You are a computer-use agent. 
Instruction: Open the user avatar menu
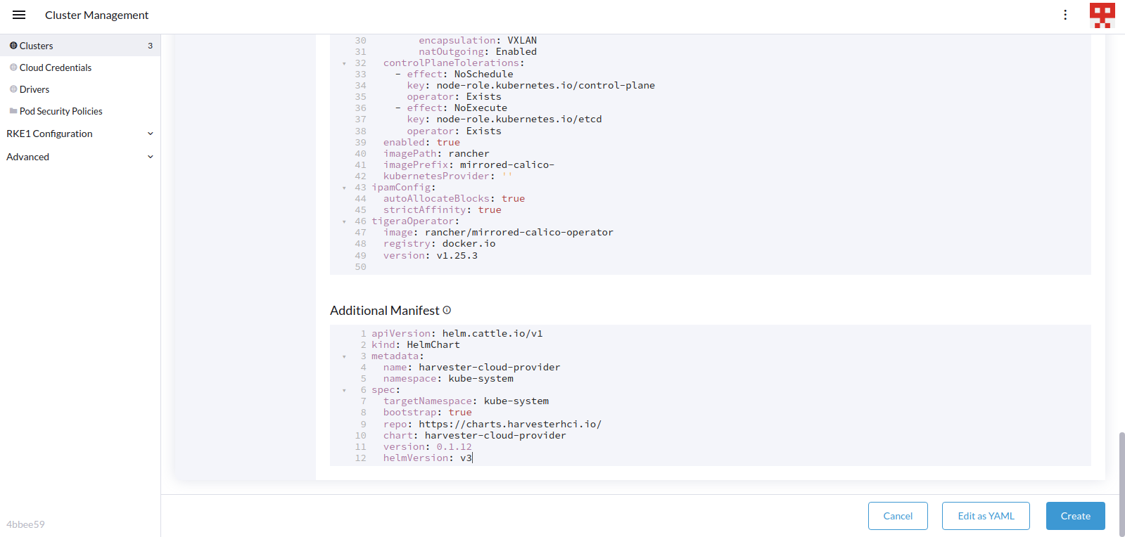coord(1102,15)
